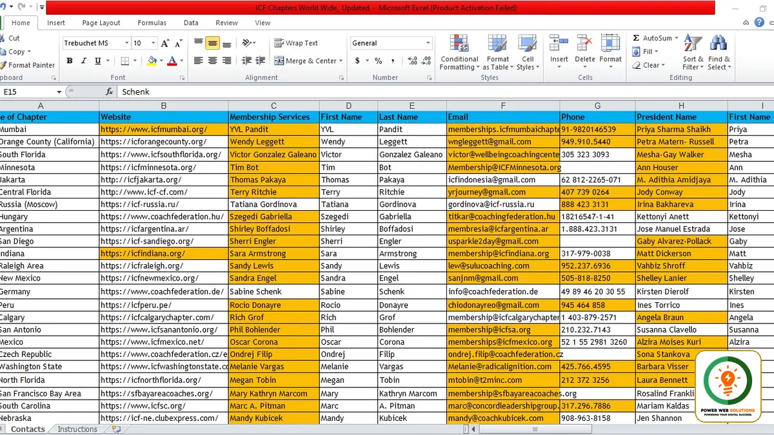Go to the Review tab
Screen dimensions: 774x435
pos(226,23)
